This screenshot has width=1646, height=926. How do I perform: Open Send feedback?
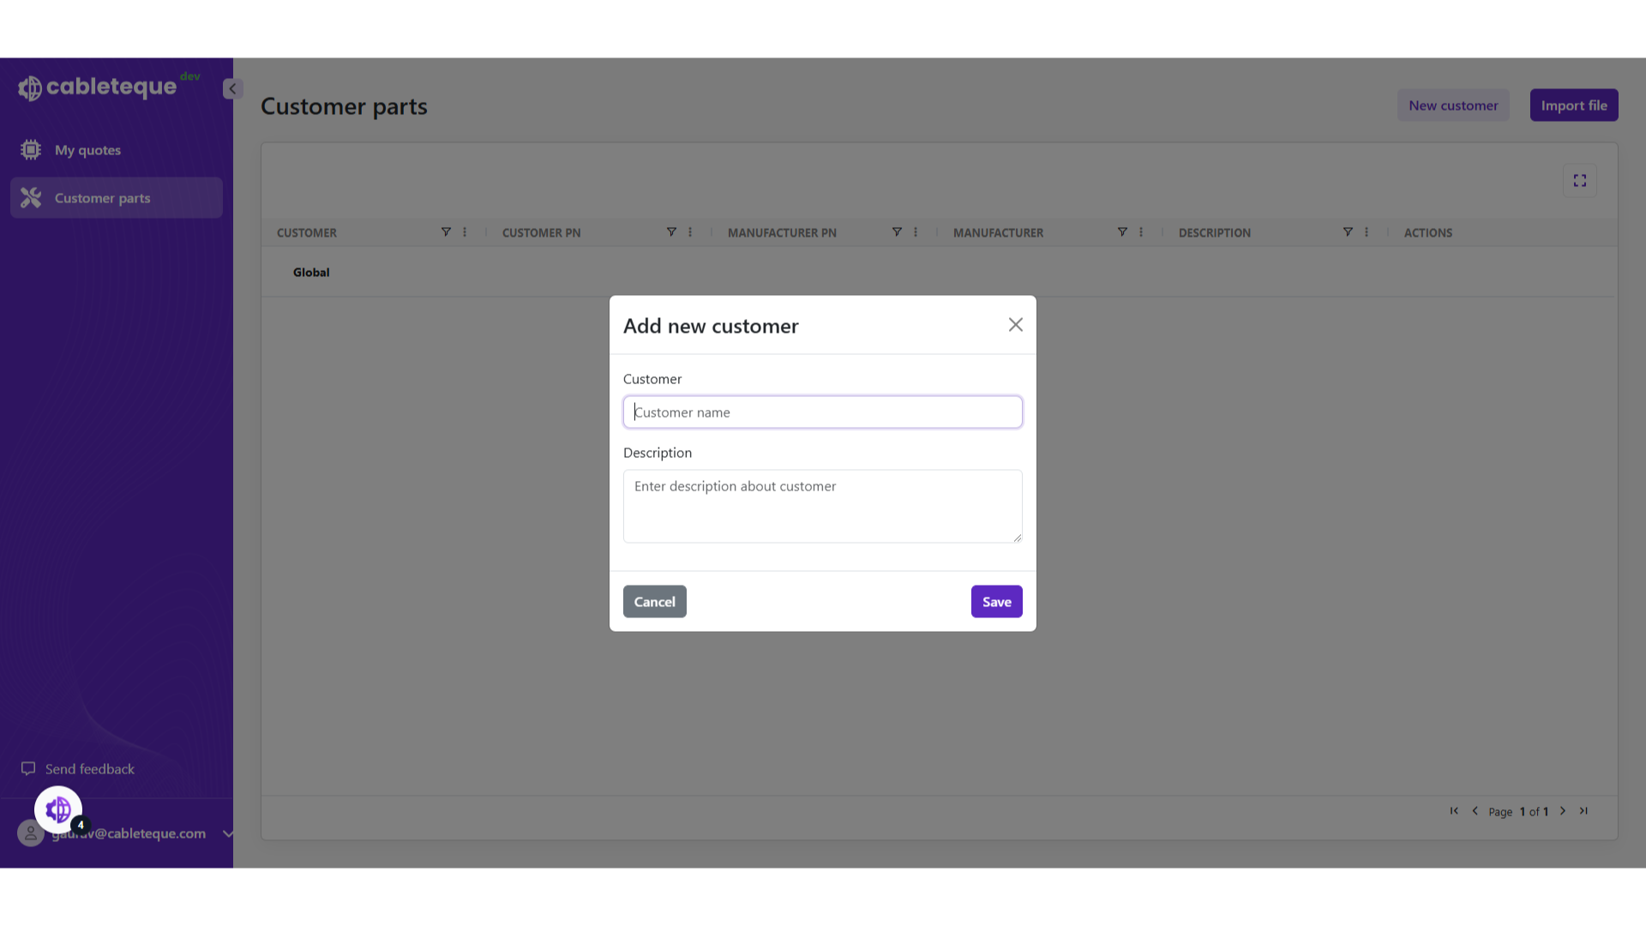88,768
